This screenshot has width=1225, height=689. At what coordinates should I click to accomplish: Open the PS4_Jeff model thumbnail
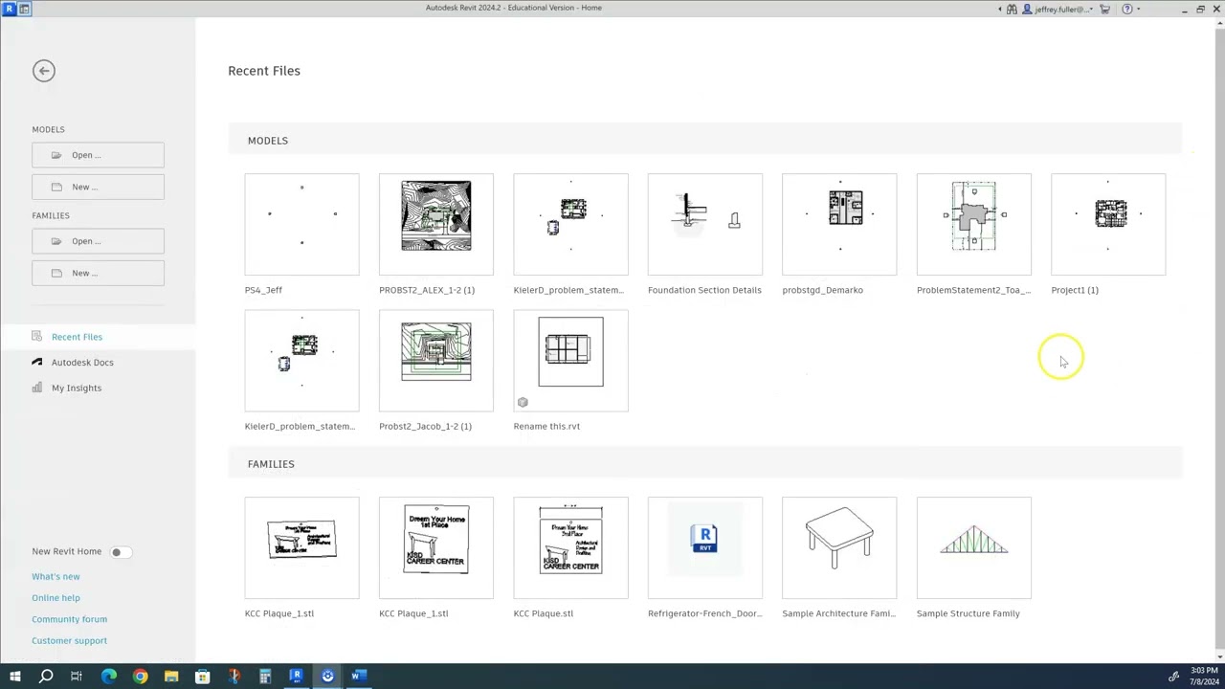[301, 224]
